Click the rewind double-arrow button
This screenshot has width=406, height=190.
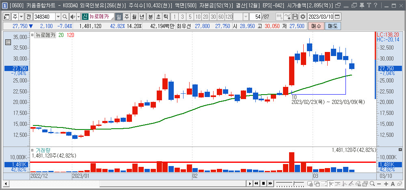tap(256, 184)
